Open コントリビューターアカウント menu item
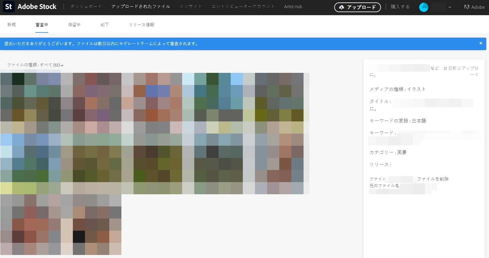The image size is (489, 258). pos(243,6)
